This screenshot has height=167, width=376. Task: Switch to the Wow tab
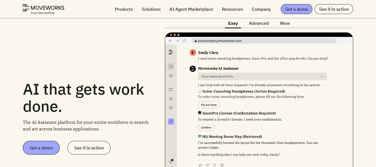click(x=285, y=23)
